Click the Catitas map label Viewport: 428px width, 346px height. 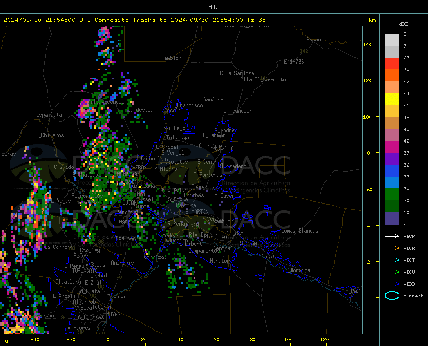271,257
